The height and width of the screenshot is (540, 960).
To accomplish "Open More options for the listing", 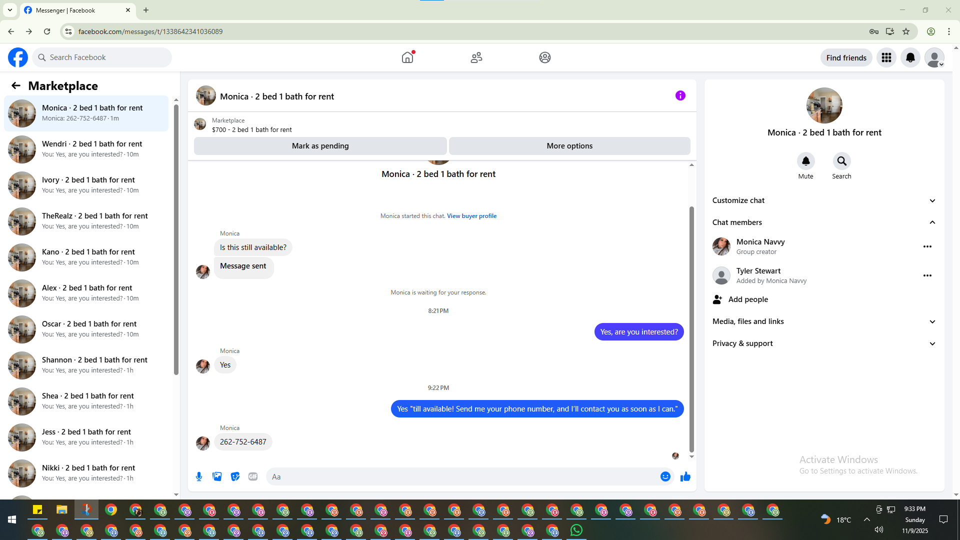I will [569, 146].
